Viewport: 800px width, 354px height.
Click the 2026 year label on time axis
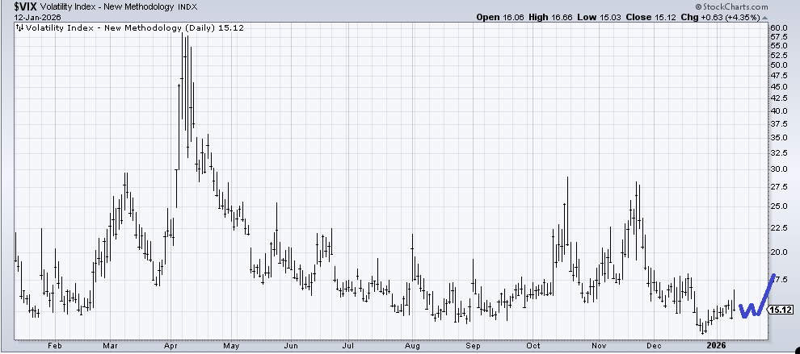(x=715, y=345)
